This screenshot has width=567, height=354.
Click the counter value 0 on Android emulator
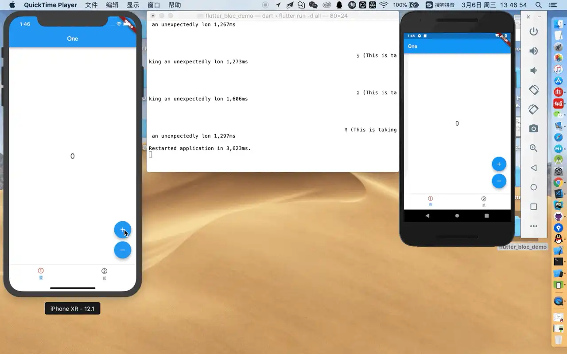coord(457,123)
